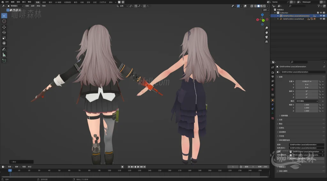The width and height of the screenshot is (327, 181).
Task: Open the object mode dropdown
Action: coord(15,6)
